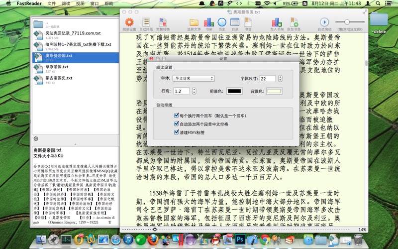
Task: Toggle 清理Html标签 checkbox
Action: (x=177, y=132)
